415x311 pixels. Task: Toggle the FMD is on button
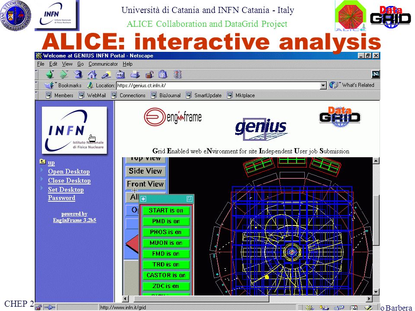coord(166,254)
